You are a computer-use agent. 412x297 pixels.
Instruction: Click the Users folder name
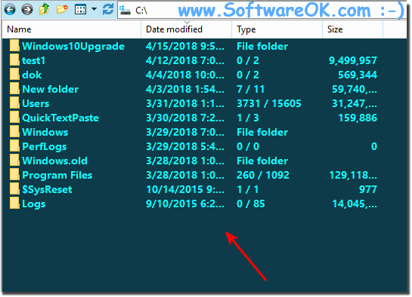tap(36, 104)
